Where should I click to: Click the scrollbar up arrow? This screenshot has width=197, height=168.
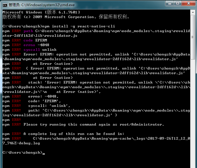[193, 12]
